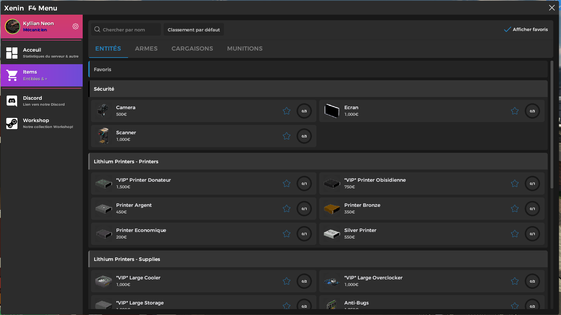Switch to MUNITIONS tab

tap(245, 48)
